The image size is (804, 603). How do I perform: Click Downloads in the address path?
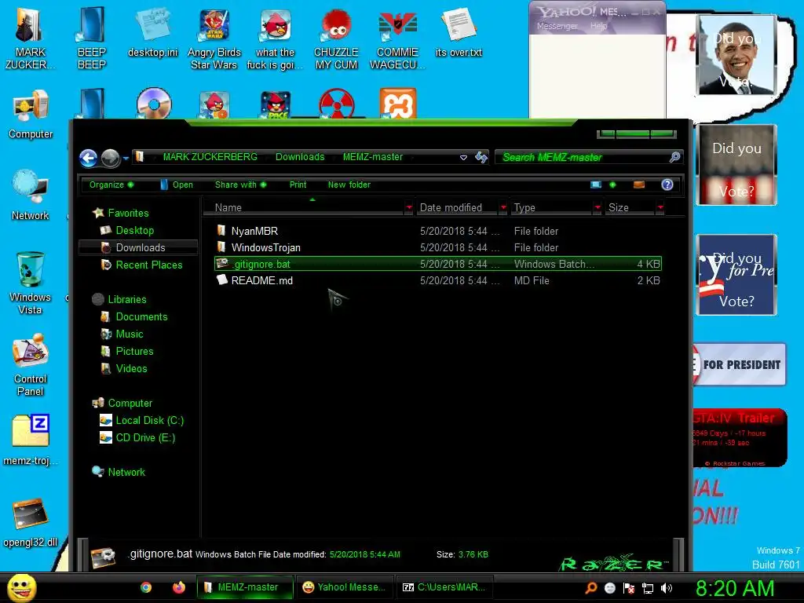(x=300, y=157)
